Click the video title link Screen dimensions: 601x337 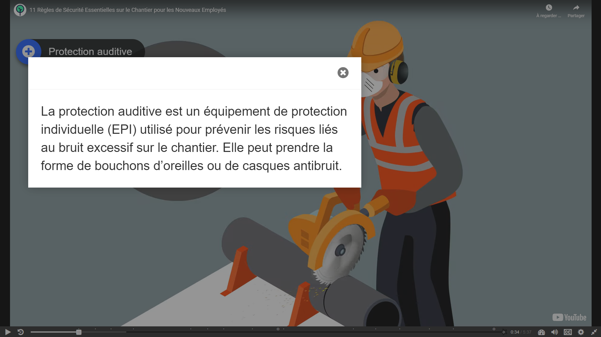128,10
